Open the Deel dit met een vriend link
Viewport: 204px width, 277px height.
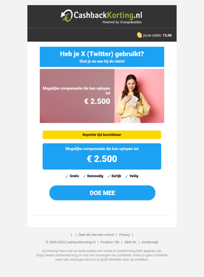96,235
